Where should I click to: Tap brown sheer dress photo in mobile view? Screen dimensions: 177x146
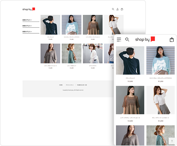[130, 100]
